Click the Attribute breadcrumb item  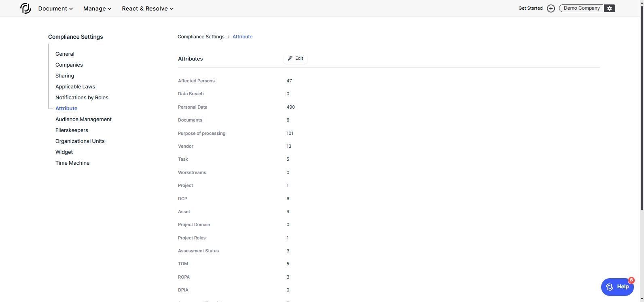point(242,37)
